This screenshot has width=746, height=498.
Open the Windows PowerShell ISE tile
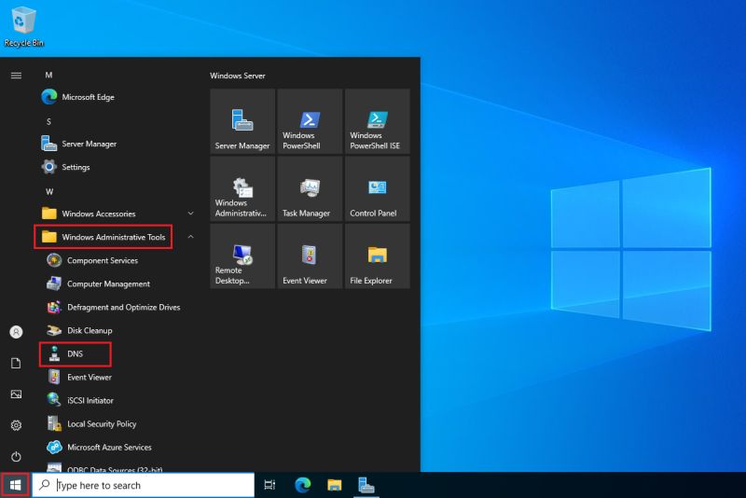[378, 121]
